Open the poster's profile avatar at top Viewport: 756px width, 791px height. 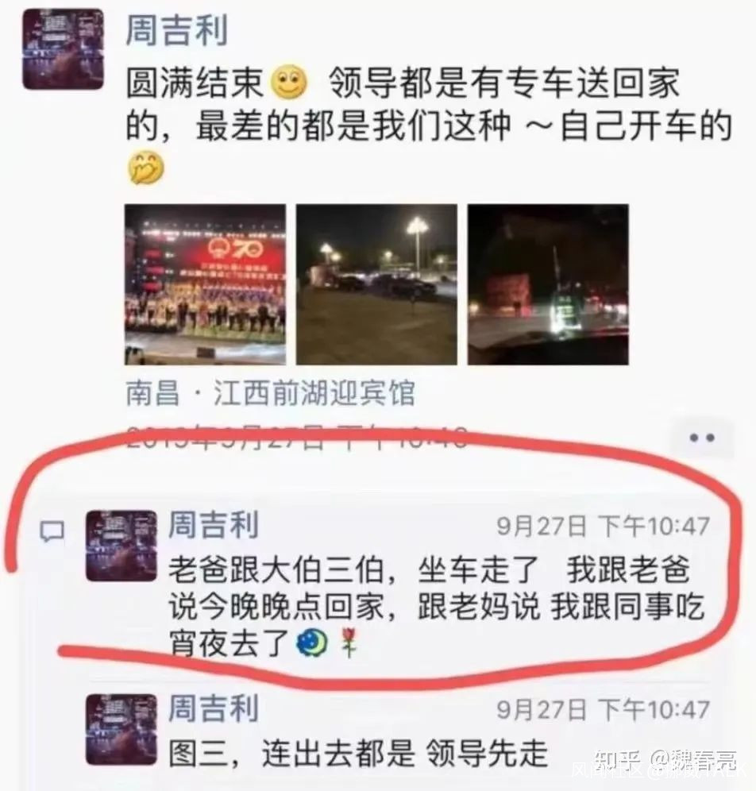[x=64, y=49]
